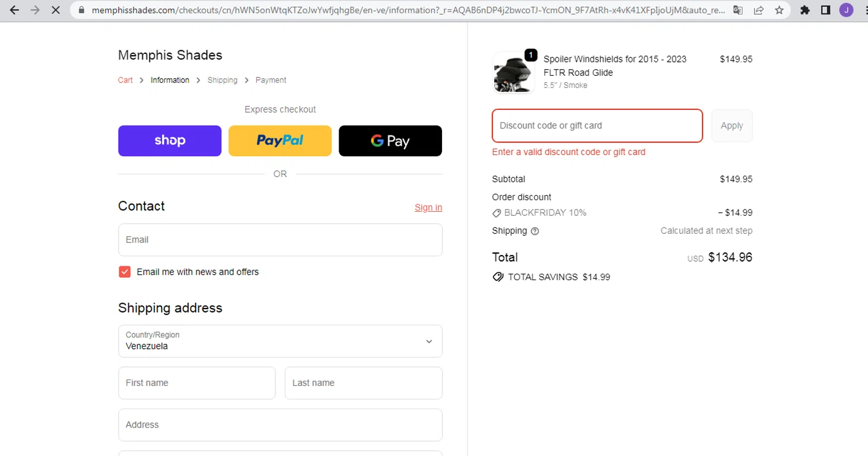Screen dimensions: 868x456
Task: Focus the First name field
Action: 197,383
